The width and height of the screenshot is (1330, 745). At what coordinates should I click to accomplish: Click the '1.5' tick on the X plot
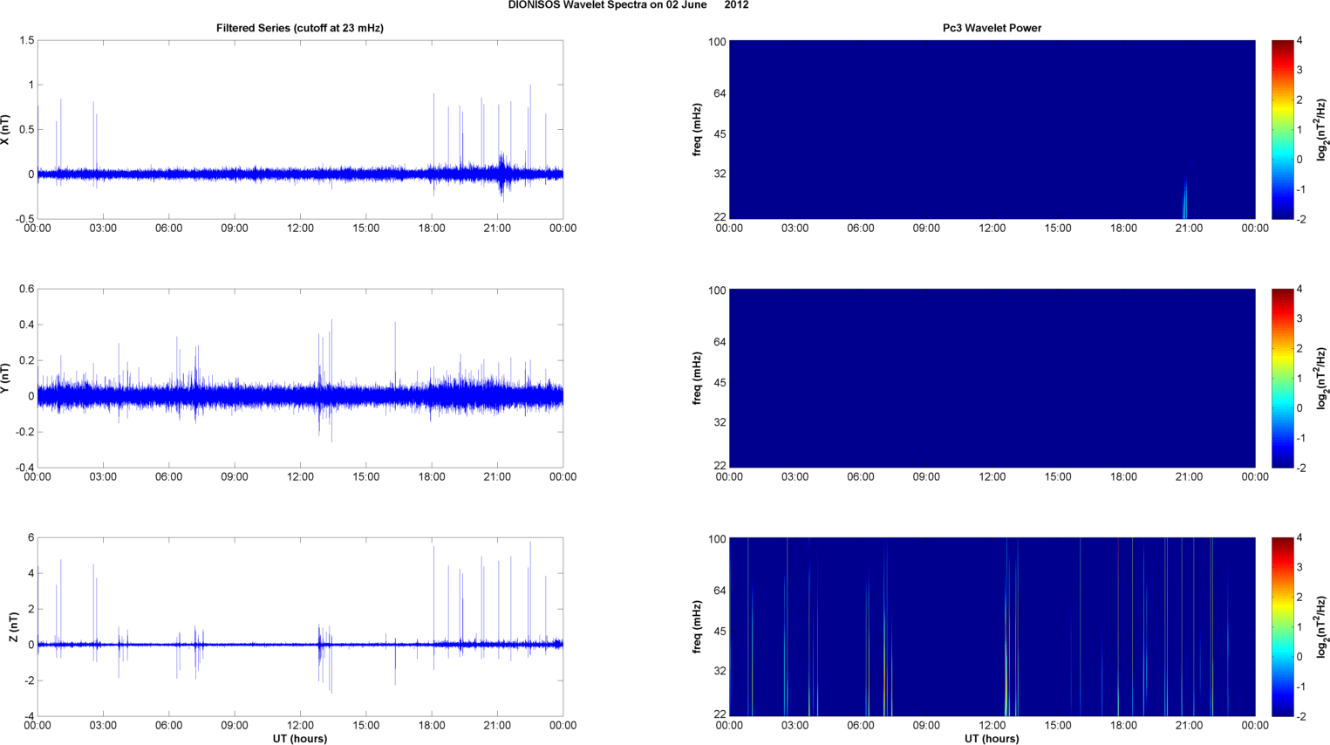pyautogui.click(x=26, y=41)
